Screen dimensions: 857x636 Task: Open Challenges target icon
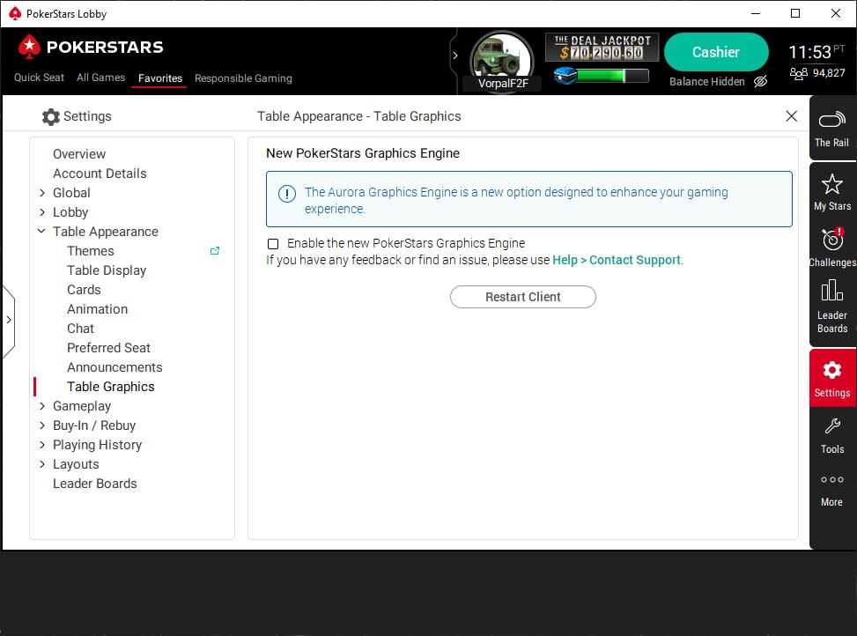tap(833, 240)
